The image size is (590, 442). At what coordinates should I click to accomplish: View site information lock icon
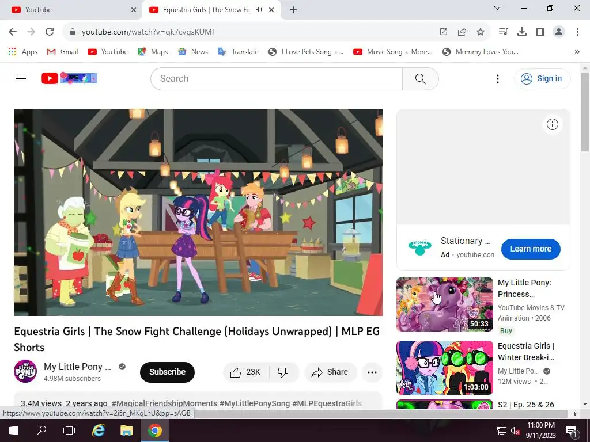point(73,32)
